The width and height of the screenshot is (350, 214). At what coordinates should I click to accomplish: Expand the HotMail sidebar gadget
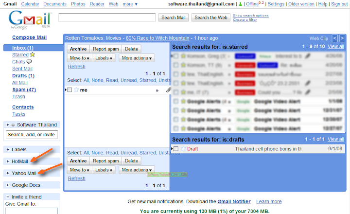[x=8, y=161]
